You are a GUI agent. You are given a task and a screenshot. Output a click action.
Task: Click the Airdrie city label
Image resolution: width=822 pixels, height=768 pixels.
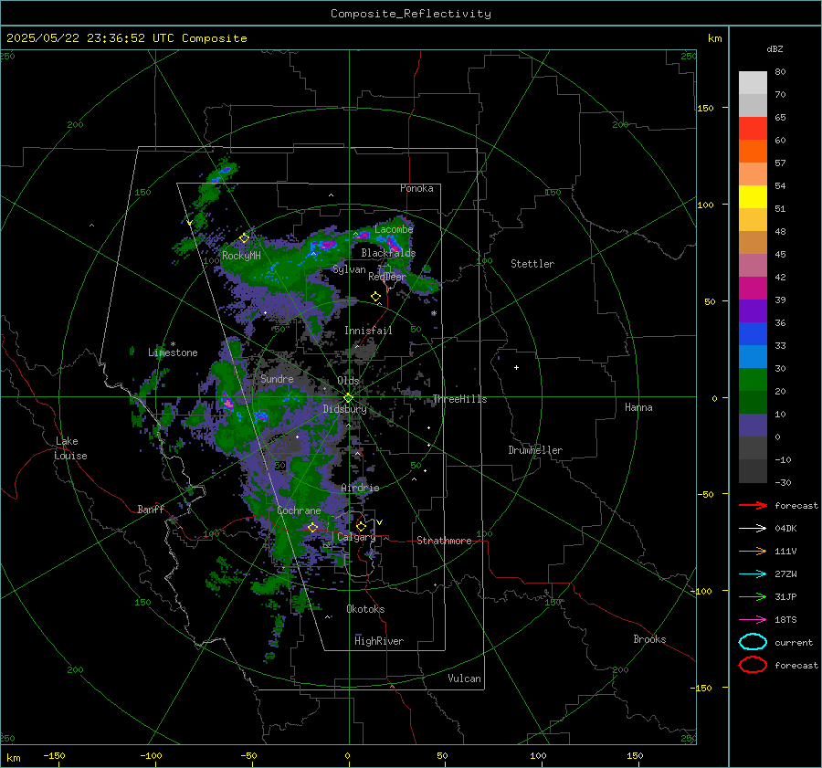360,488
